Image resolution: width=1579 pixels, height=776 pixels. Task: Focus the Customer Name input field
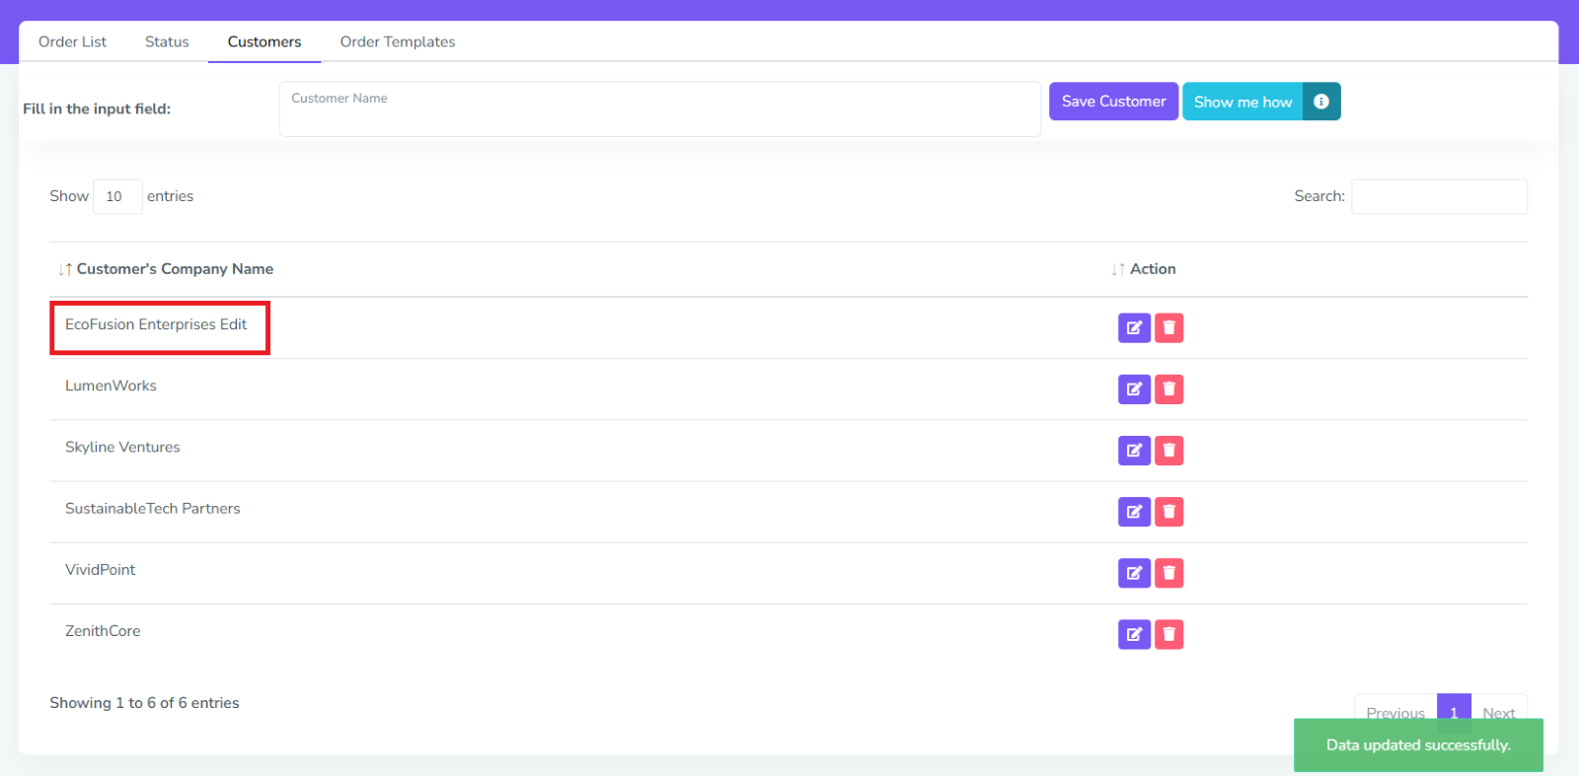pyautogui.click(x=659, y=109)
